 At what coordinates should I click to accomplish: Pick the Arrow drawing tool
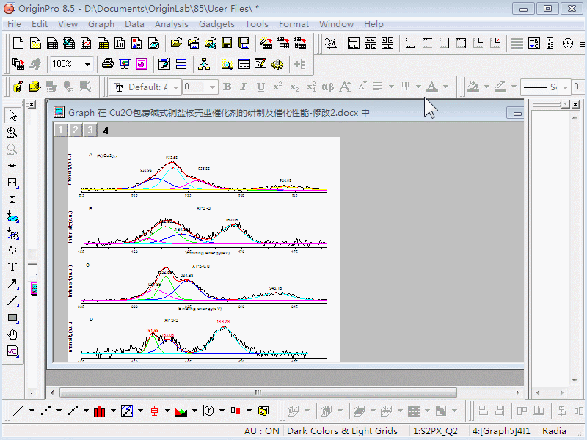12,284
